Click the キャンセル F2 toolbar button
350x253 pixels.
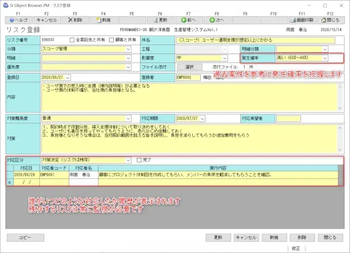(47, 20)
